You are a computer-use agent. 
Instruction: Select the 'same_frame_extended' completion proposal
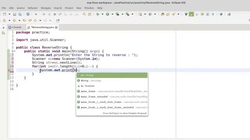(x=112, y=97)
